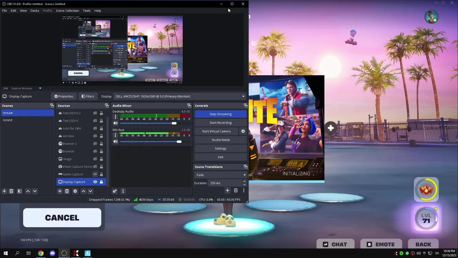Add a new source with plus icon
Screen dimensions: 458x258
[x=60, y=191]
